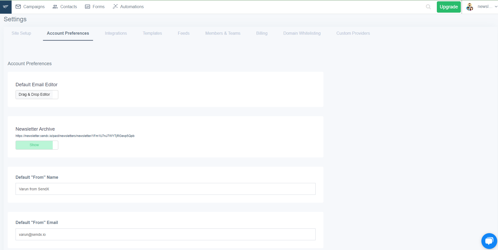The image size is (498, 250).
Task: Click the green Upgrade button
Action: 449,7
